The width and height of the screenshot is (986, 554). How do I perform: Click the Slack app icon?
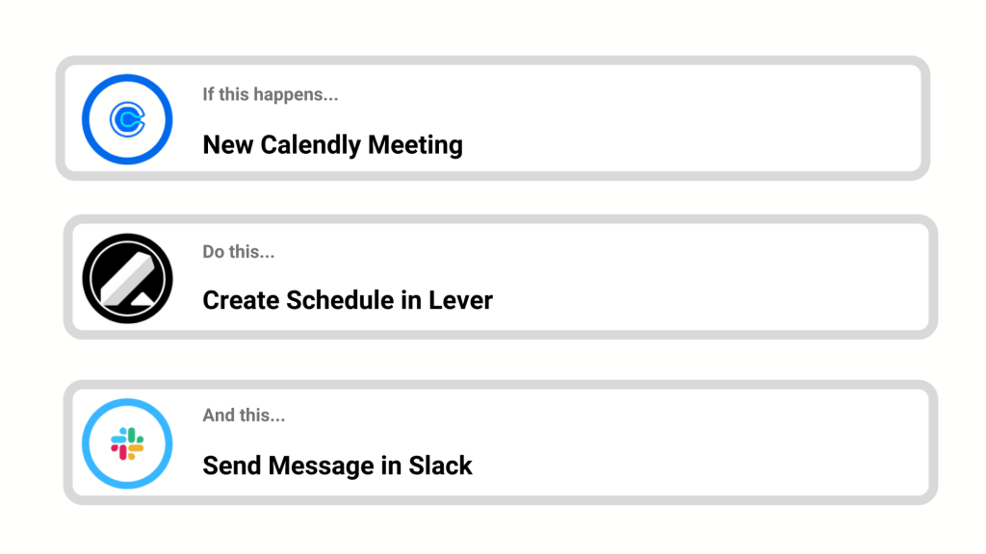(x=127, y=443)
